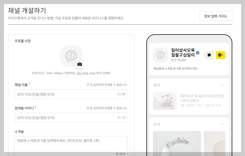Click the 채널홈에 소개될 문구를 입력해주세요 preview text

(x=176, y=69)
